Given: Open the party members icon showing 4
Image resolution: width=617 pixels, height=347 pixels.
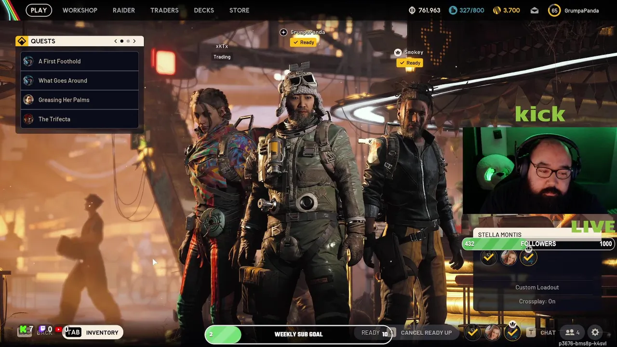Looking at the screenshot, I should pyautogui.click(x=572, y=333).
